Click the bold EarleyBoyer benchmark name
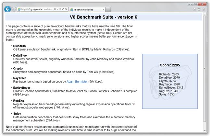The height and width of the screenshot is (137, 211). [x=22, y=88]
